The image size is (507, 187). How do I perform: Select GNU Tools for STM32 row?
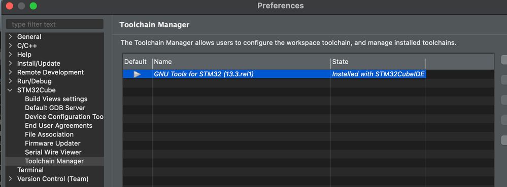pyautogui.click(x=308, y=74)
